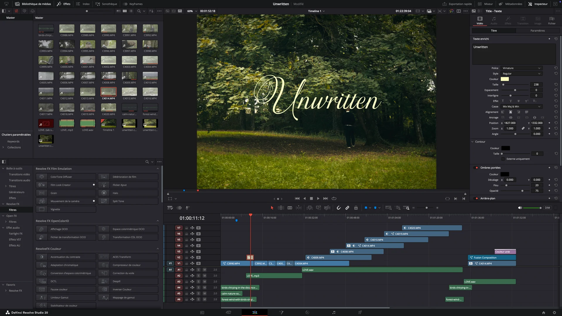Click the play forward button

pos(318,198)
